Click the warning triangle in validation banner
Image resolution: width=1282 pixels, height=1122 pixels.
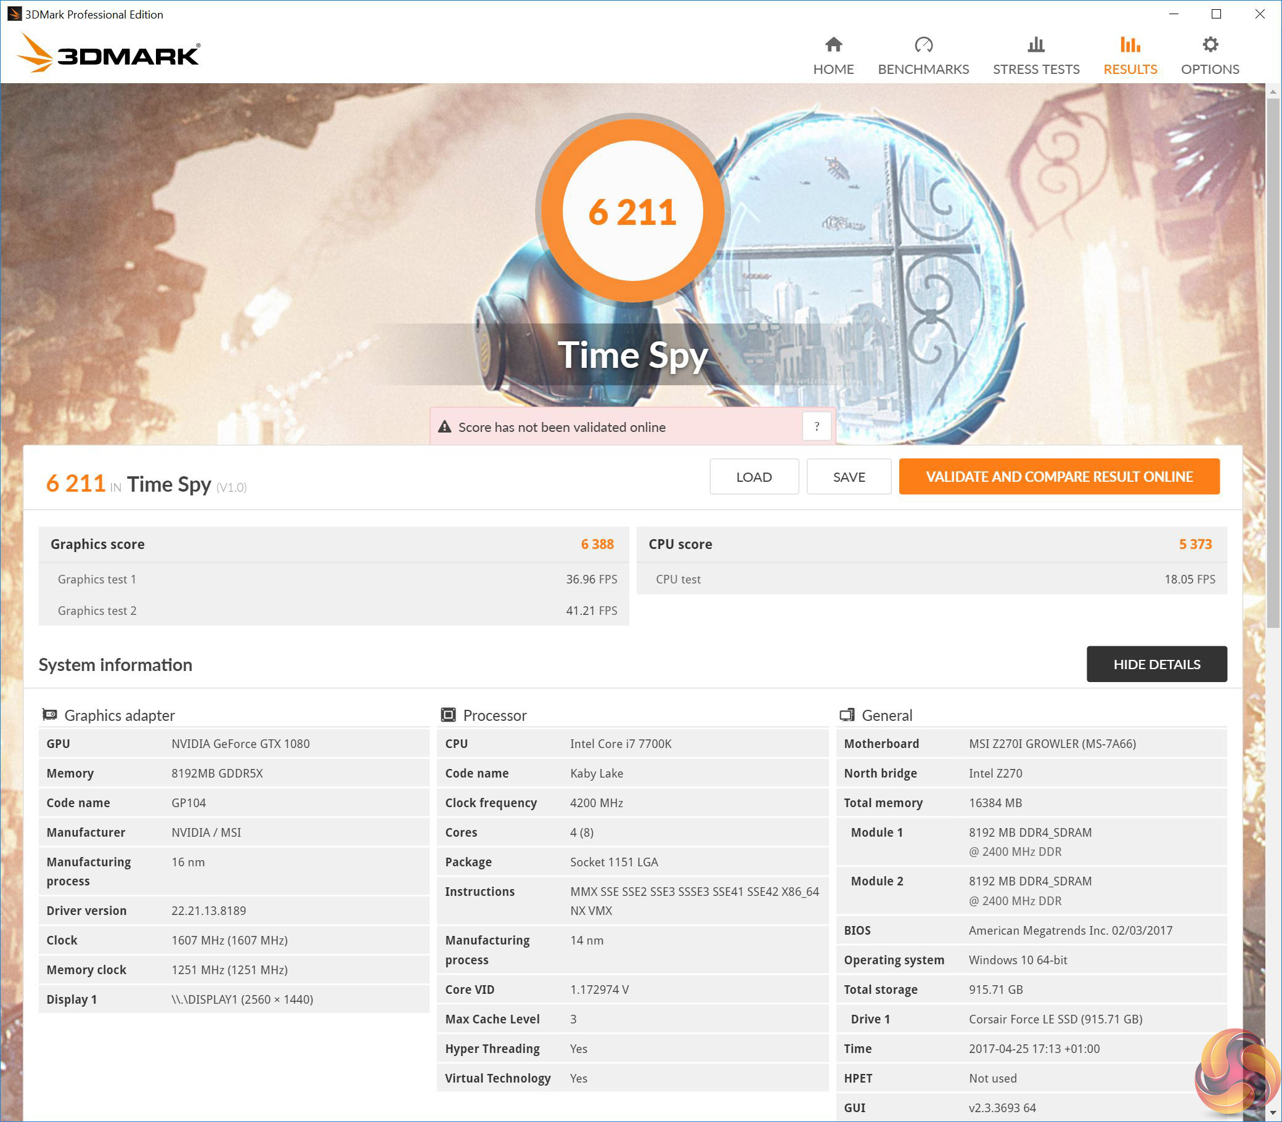[444, 427]
